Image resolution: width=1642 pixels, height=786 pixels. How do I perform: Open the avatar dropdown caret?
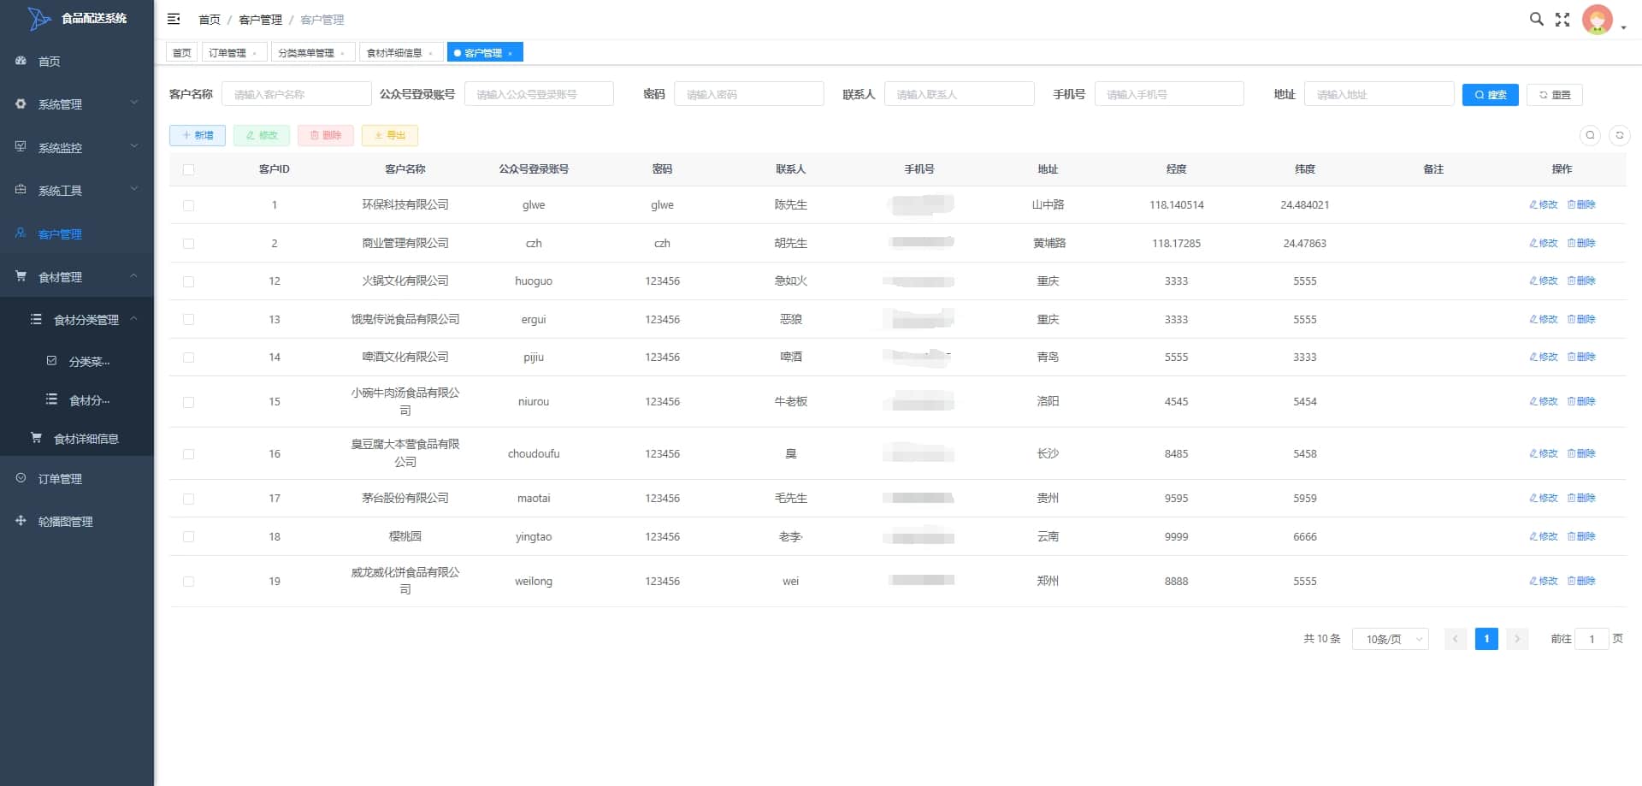click(1623, 27)
